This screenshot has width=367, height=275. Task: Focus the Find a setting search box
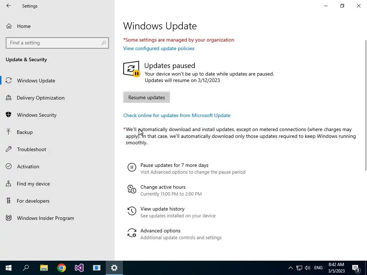(57, 43)
